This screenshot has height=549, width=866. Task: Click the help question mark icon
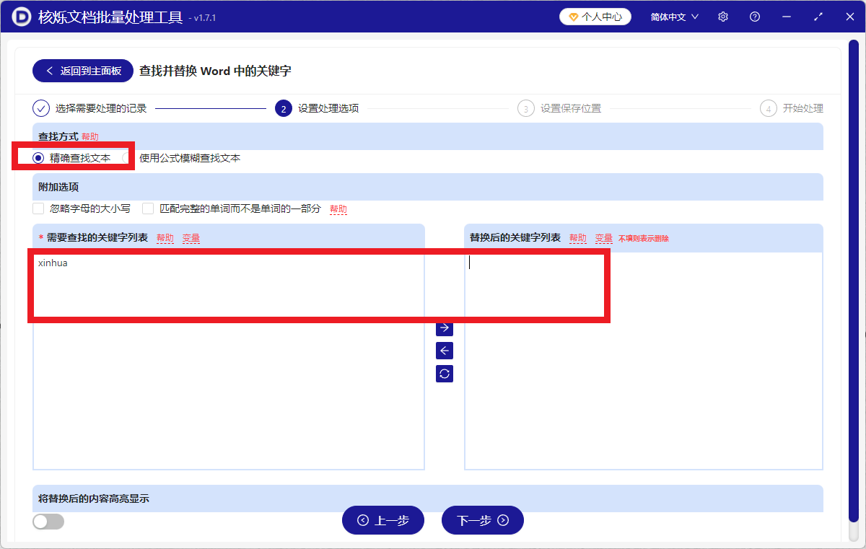[754, 16]
